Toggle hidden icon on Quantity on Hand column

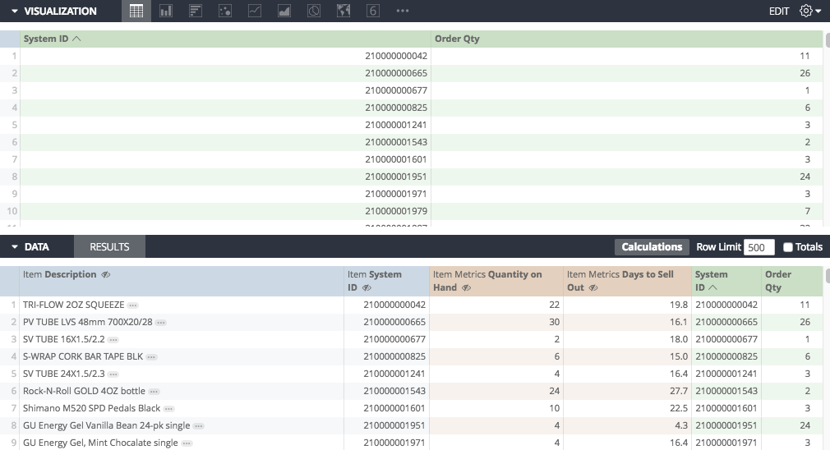[x=466, y=287]
